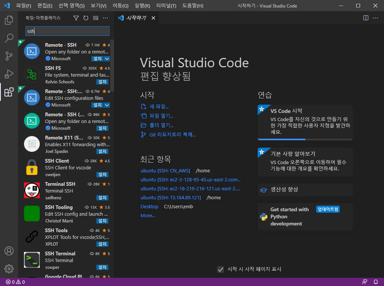This screenshot has width=384, height=286.
Task: Open the 파일(F) menu
Action: [24, 6]
